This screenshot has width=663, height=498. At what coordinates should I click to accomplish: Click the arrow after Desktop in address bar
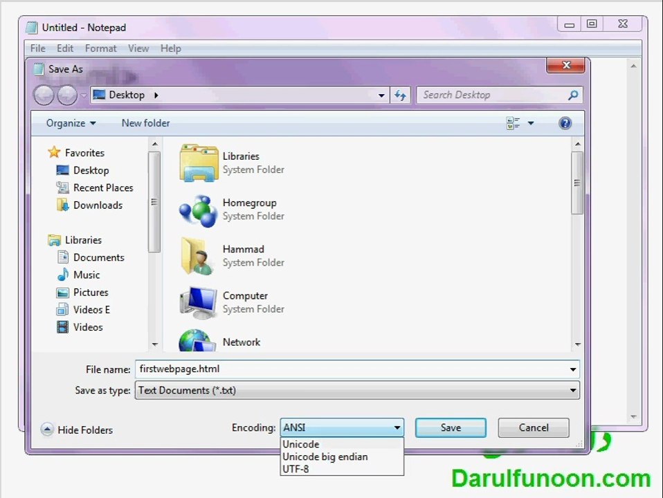click(x=156, y=95)
